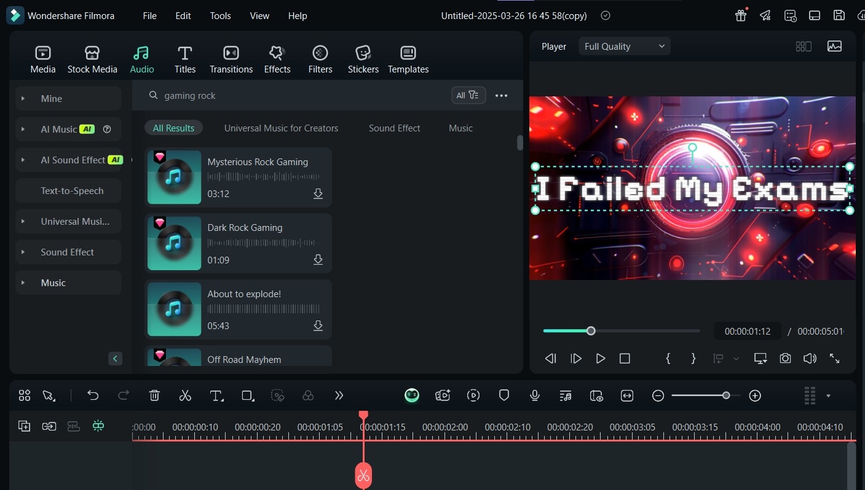Open the Edit menu
This screenshot has width=865, height=490.
click(183, 16)
